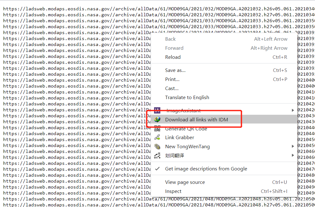Click the greyed Back menu entry
Image resolution: width=315 pixels, height=207 pixels.
pos(224,39)
